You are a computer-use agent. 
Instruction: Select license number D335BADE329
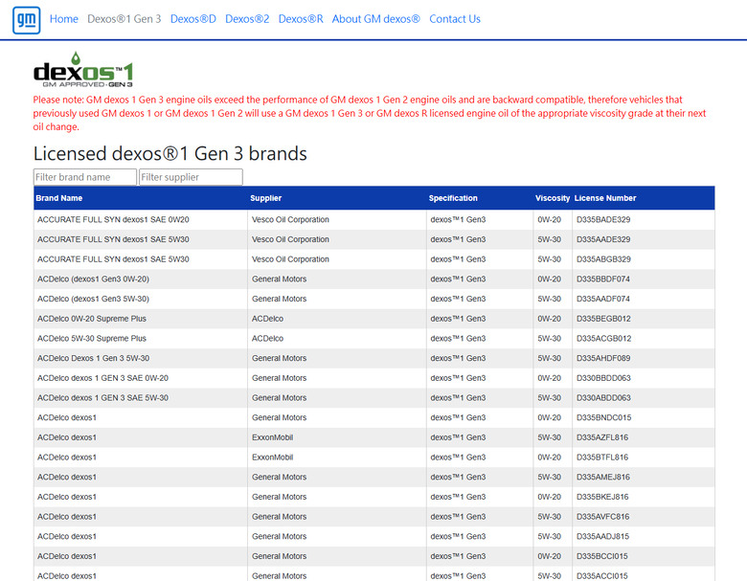603,219
